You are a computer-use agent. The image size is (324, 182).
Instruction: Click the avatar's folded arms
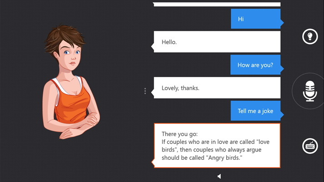pyautogui.click(x=76, y=126)
